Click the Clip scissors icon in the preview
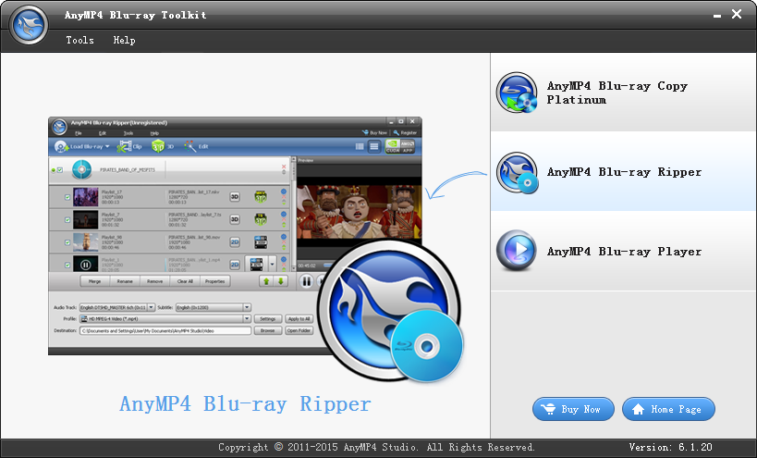This screenshot has width=757, height=458. tap(125, 146)
